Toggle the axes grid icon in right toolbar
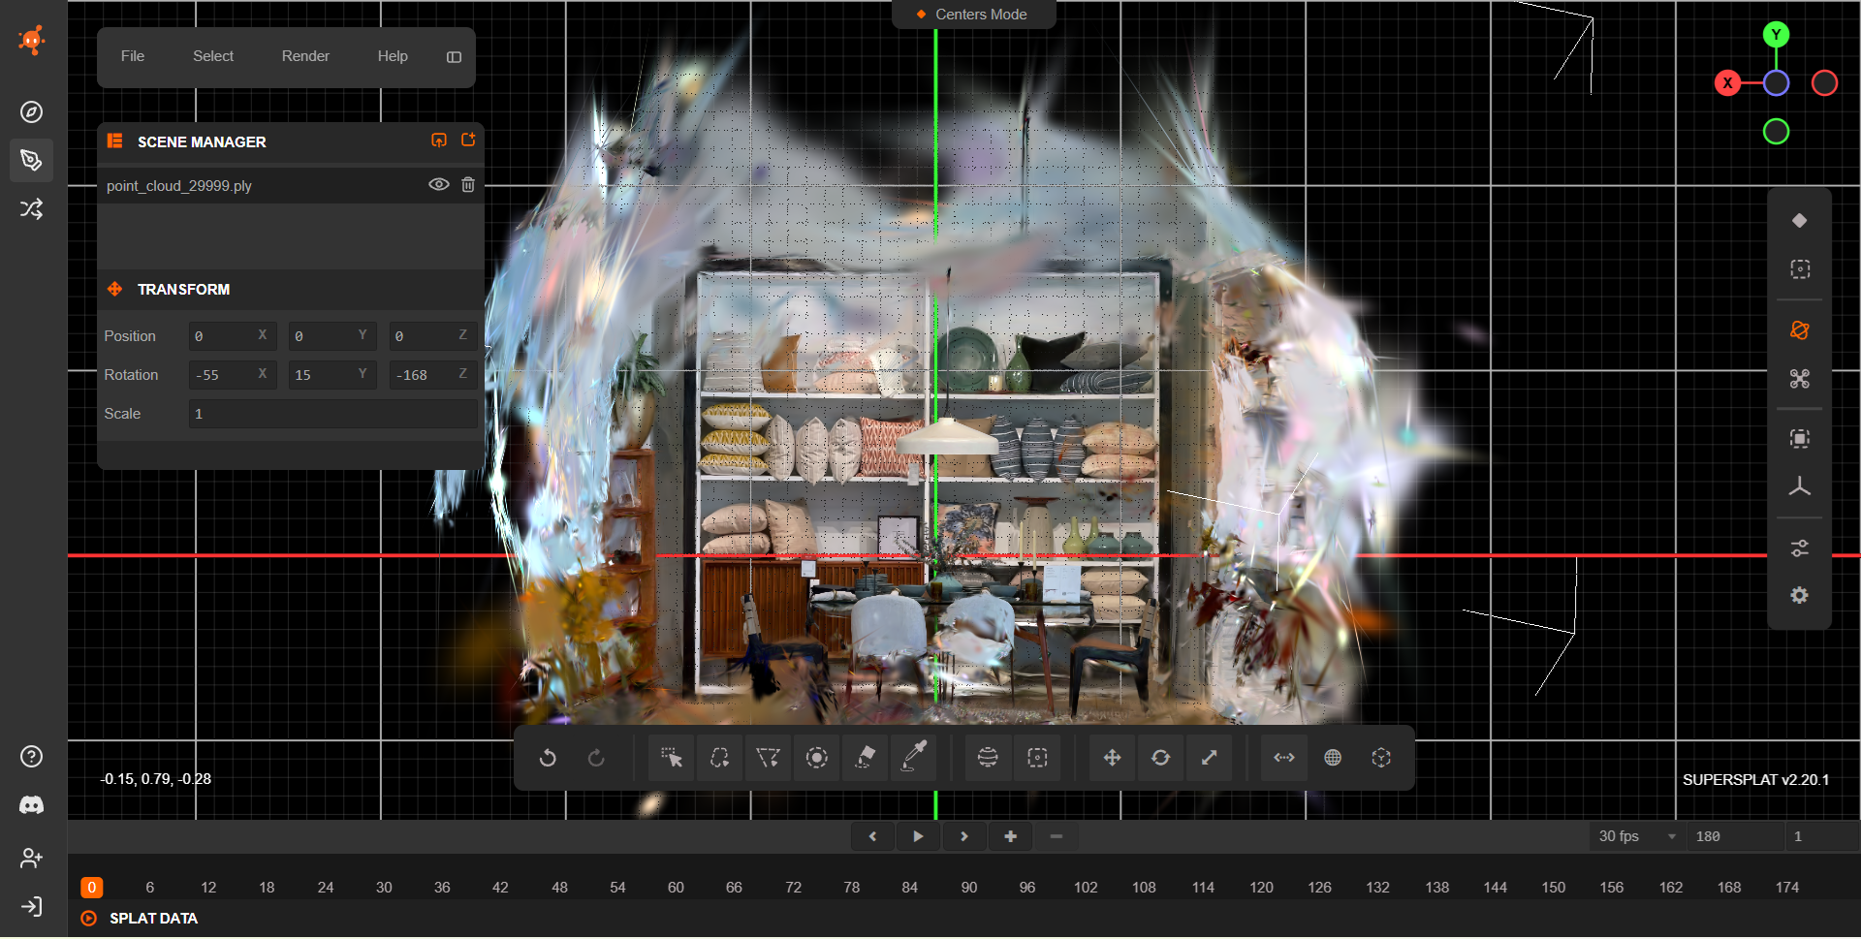The image size is (1861, 939). pyautogui.click(x=1800, y=487)
